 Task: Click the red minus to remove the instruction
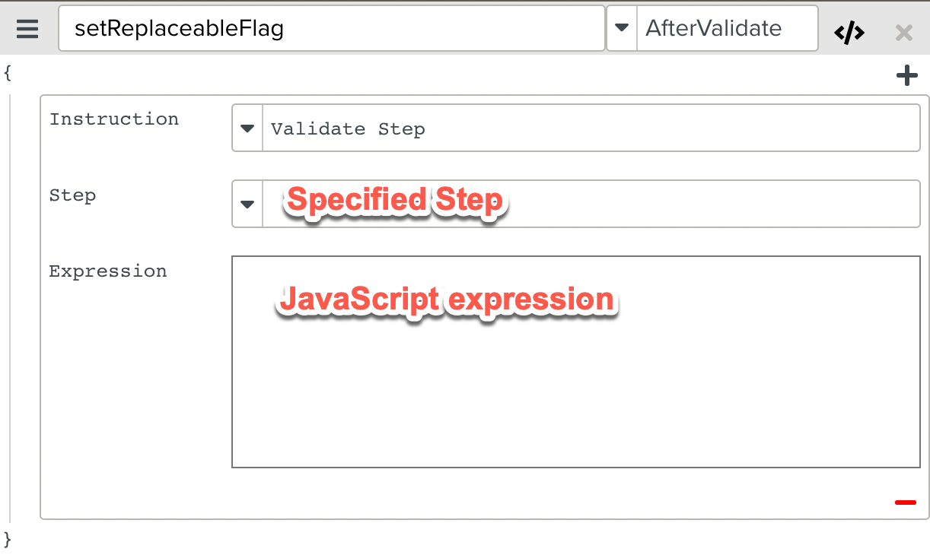tap(905, 503)
